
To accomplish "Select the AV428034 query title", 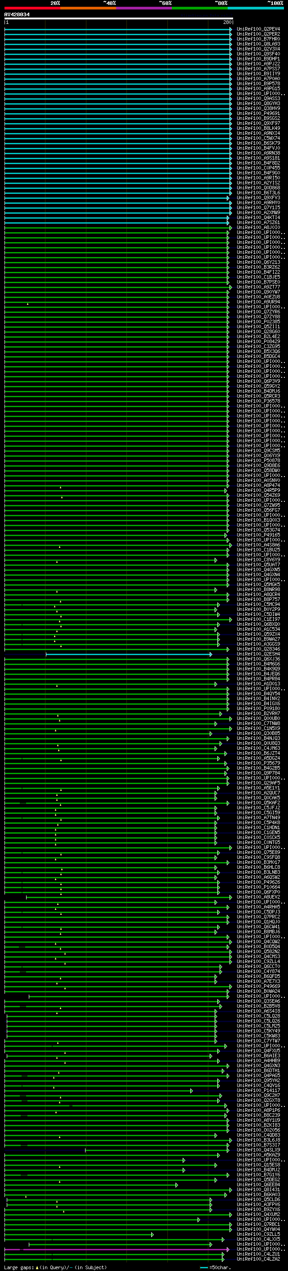I will click(17, 14).
